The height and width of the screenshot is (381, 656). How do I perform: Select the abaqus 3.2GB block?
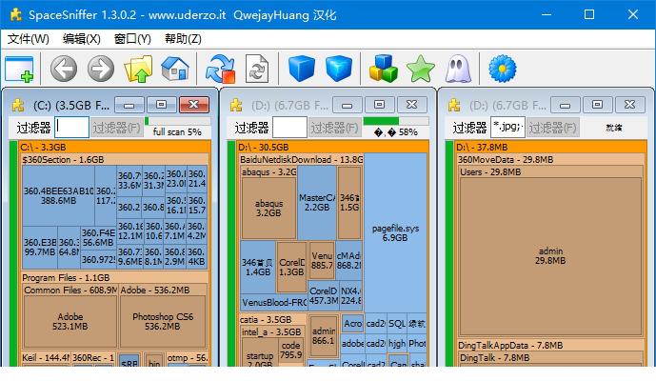tap(268, 208)
